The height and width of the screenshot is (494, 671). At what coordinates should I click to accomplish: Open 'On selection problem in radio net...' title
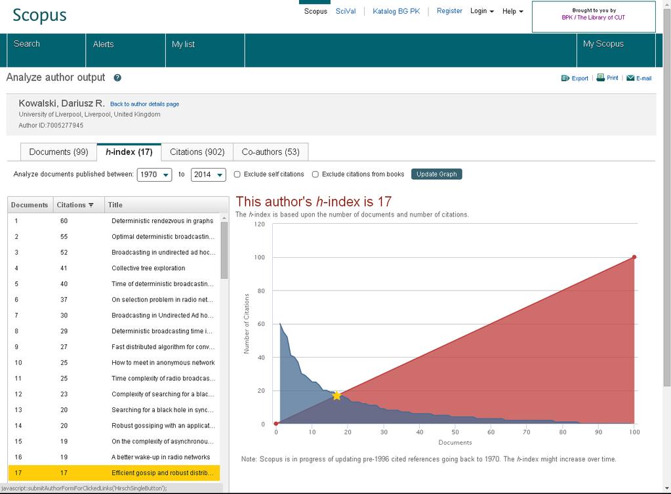click(x=162, y=300)
